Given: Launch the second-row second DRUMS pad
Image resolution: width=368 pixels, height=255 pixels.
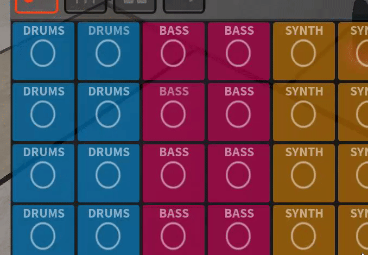Looking at the screenshot, I should click(109, 112).
